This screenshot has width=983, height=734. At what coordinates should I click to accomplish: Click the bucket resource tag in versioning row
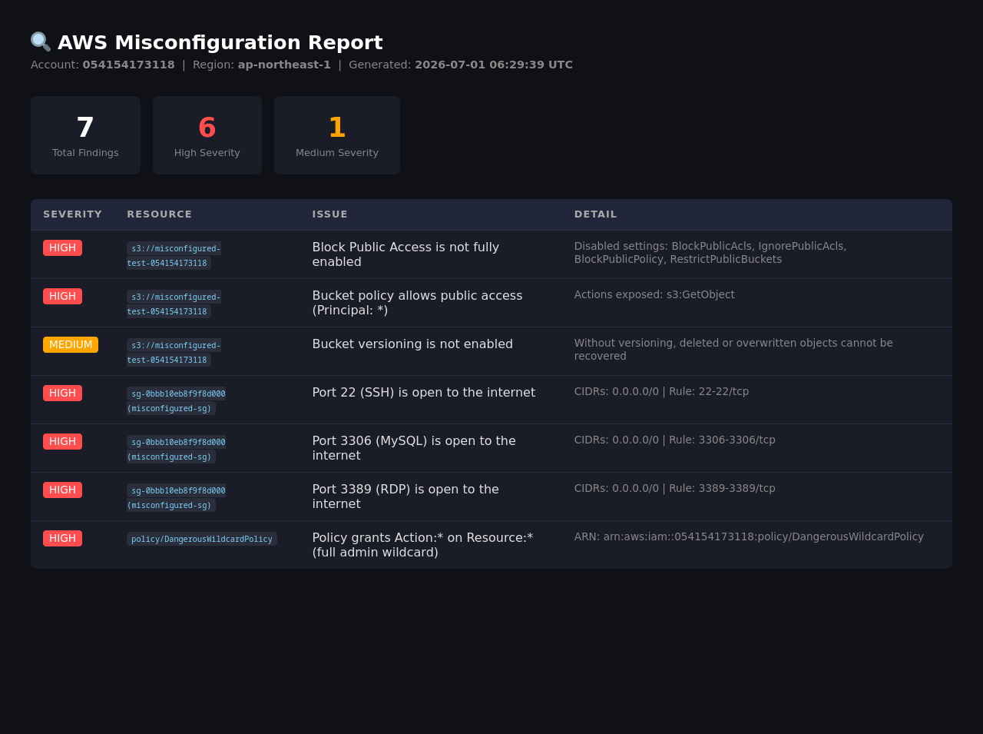click(174, 352)
